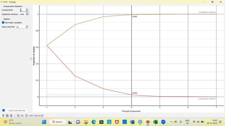Open Microsoft Store in the taskbar
Image resolution: width=225 pixels, height=126 pixels.
(x=102, y=122)
